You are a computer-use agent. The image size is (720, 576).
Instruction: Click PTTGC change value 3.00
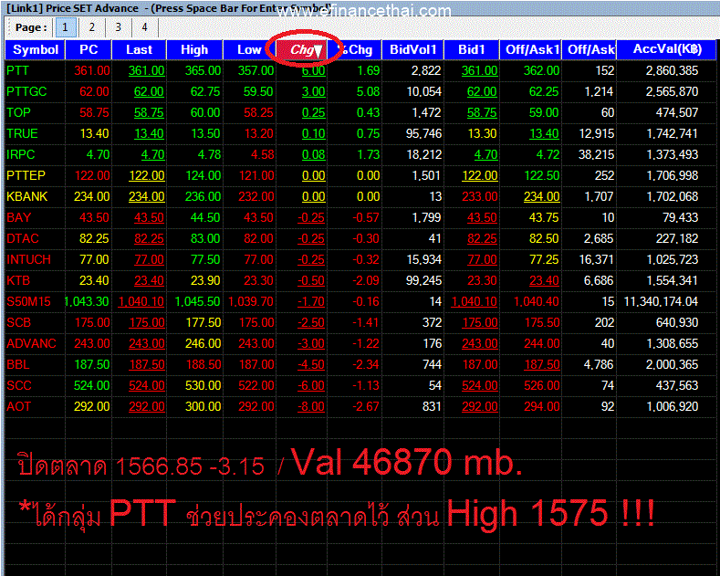pos(314,92)
